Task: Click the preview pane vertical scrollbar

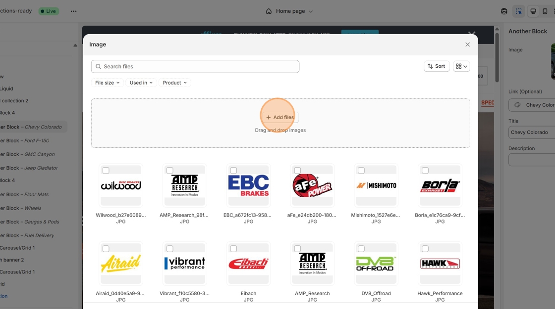Action: point(497,57)
